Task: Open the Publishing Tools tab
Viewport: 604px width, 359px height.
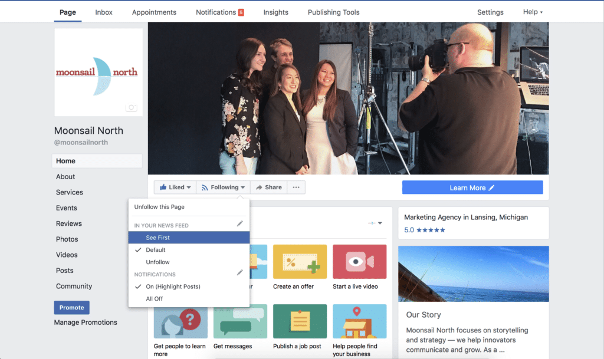Action: 334,12
